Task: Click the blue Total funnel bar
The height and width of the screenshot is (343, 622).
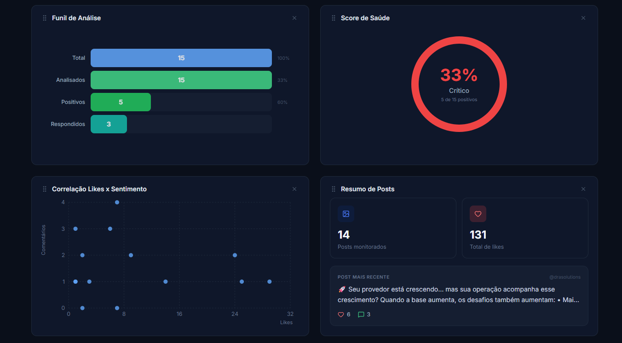Action: 181,58
